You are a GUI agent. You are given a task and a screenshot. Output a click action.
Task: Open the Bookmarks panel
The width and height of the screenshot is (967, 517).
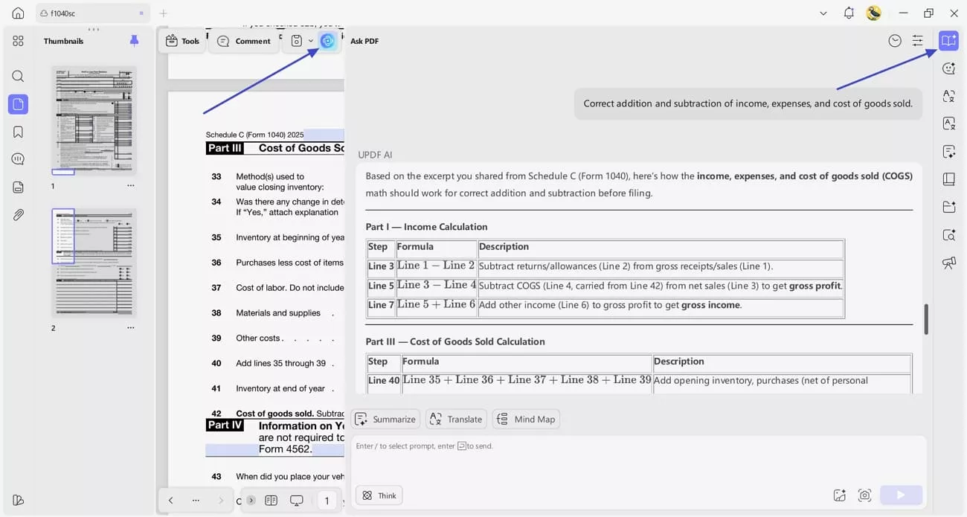[x=18, y=131]
